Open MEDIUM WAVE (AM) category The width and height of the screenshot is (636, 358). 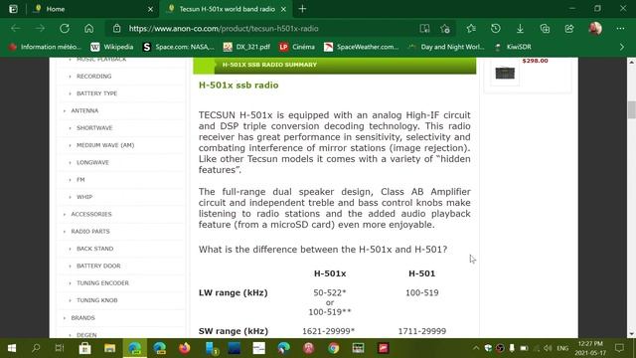105,145
